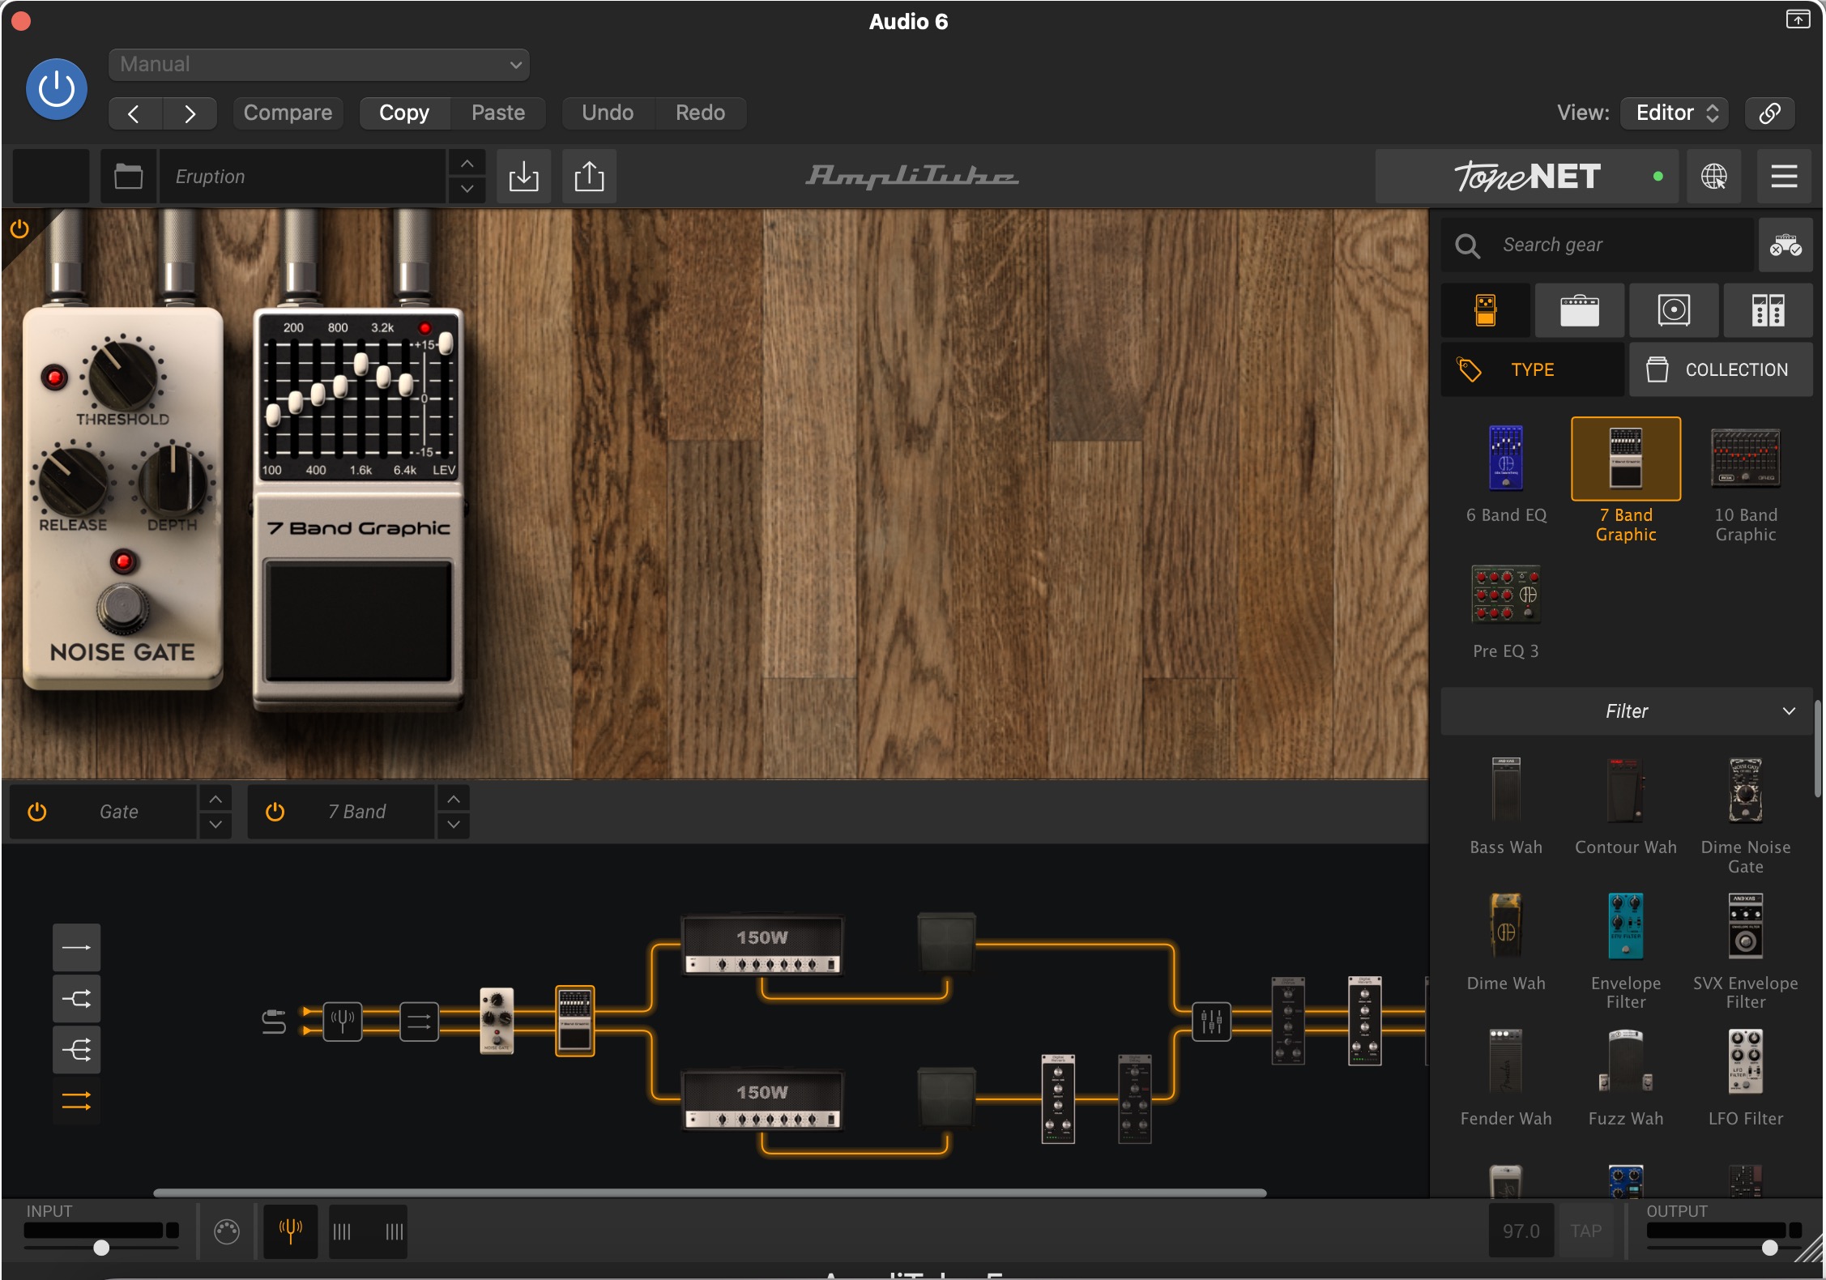Select the rack effects gear category
Viewport: 1826px width, 1280px height.
(x=1768, y=310)
